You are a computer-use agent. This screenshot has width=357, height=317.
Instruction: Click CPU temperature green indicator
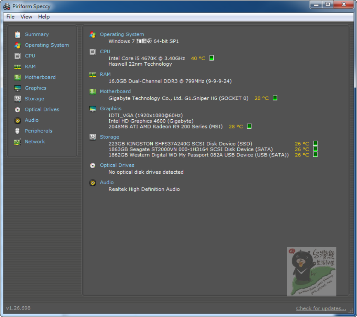click(x=211, y=58)
